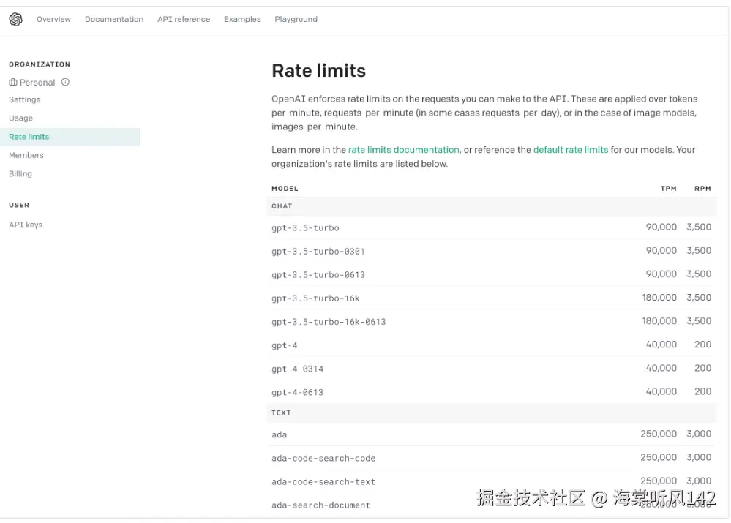Open Members in the sidebar
This screenshot has width=731, height=523.
click(x=26, y=155)
